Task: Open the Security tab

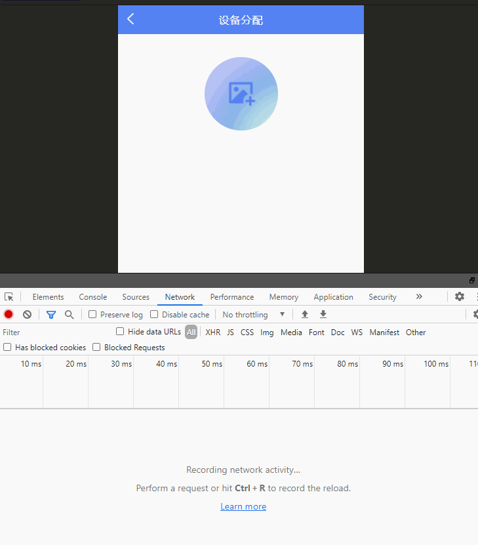Action: point(382,297)
